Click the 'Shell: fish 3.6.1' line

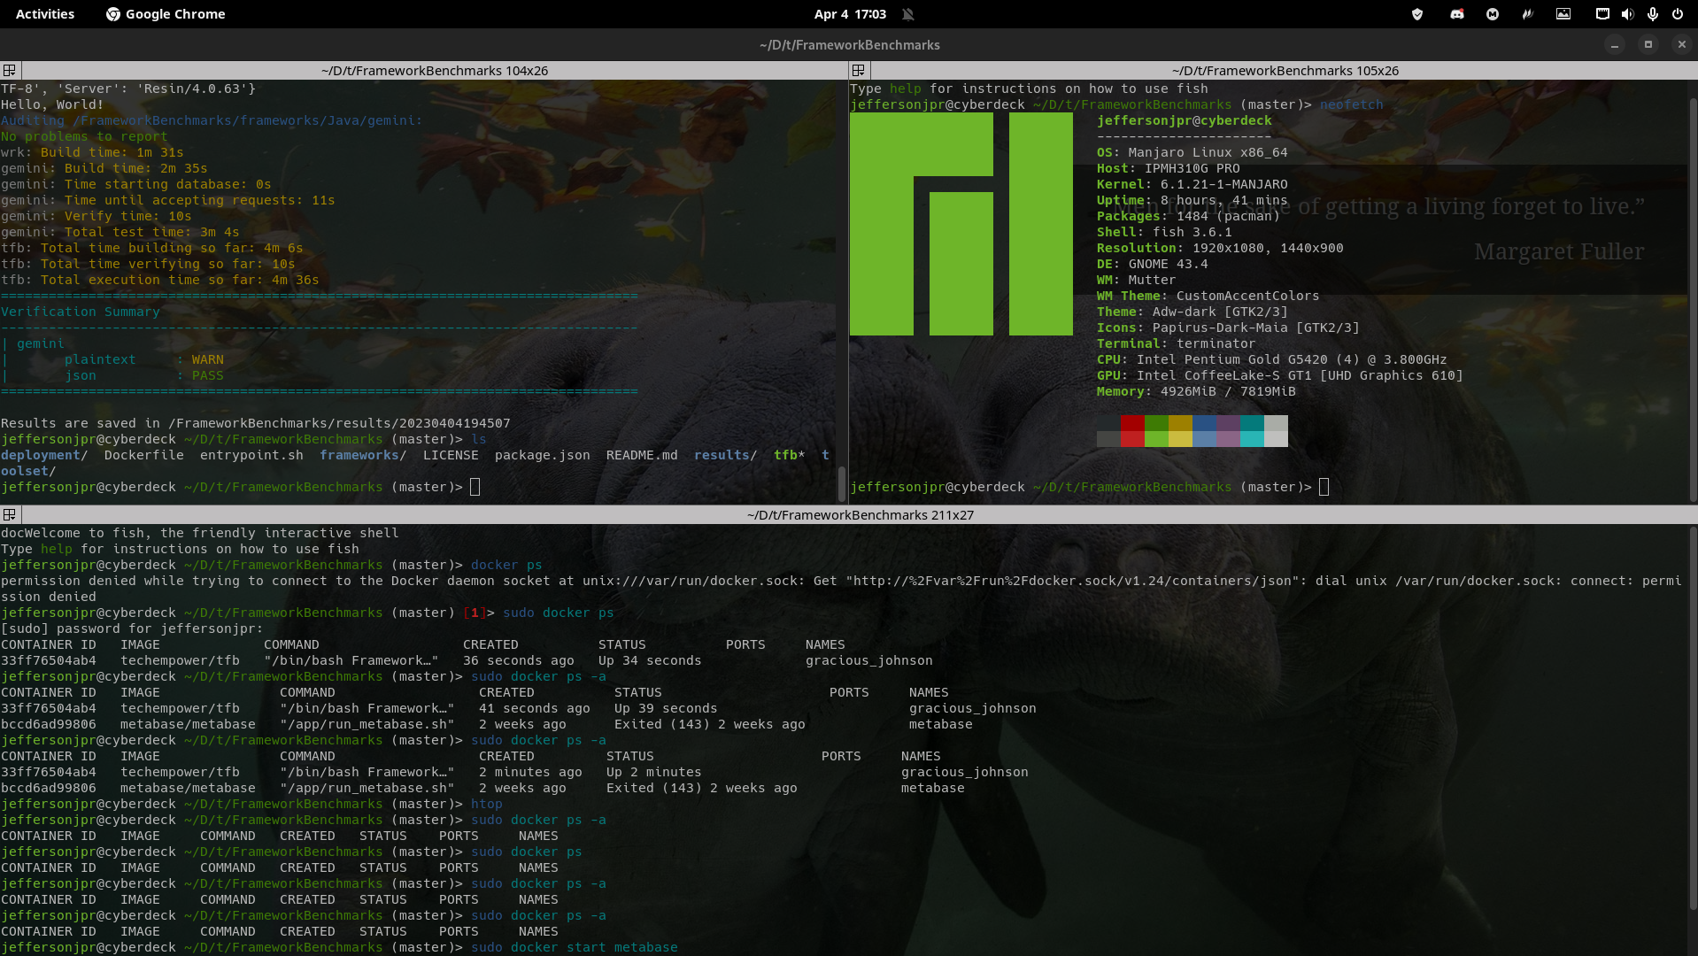(1164, 232)
